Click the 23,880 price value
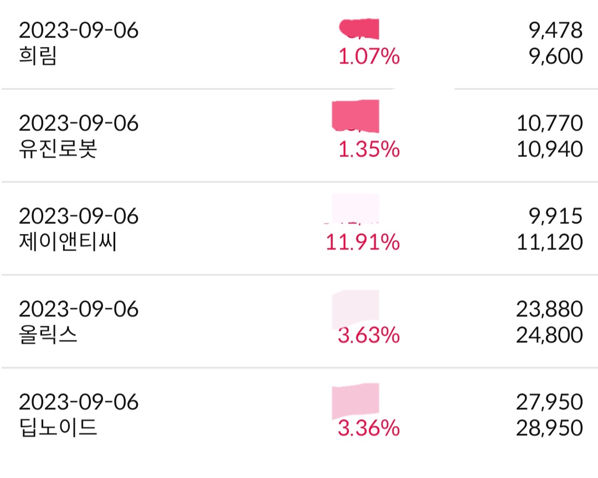This screenshot has height=478, width=598. pyautogui.click(x=550, y=309)
